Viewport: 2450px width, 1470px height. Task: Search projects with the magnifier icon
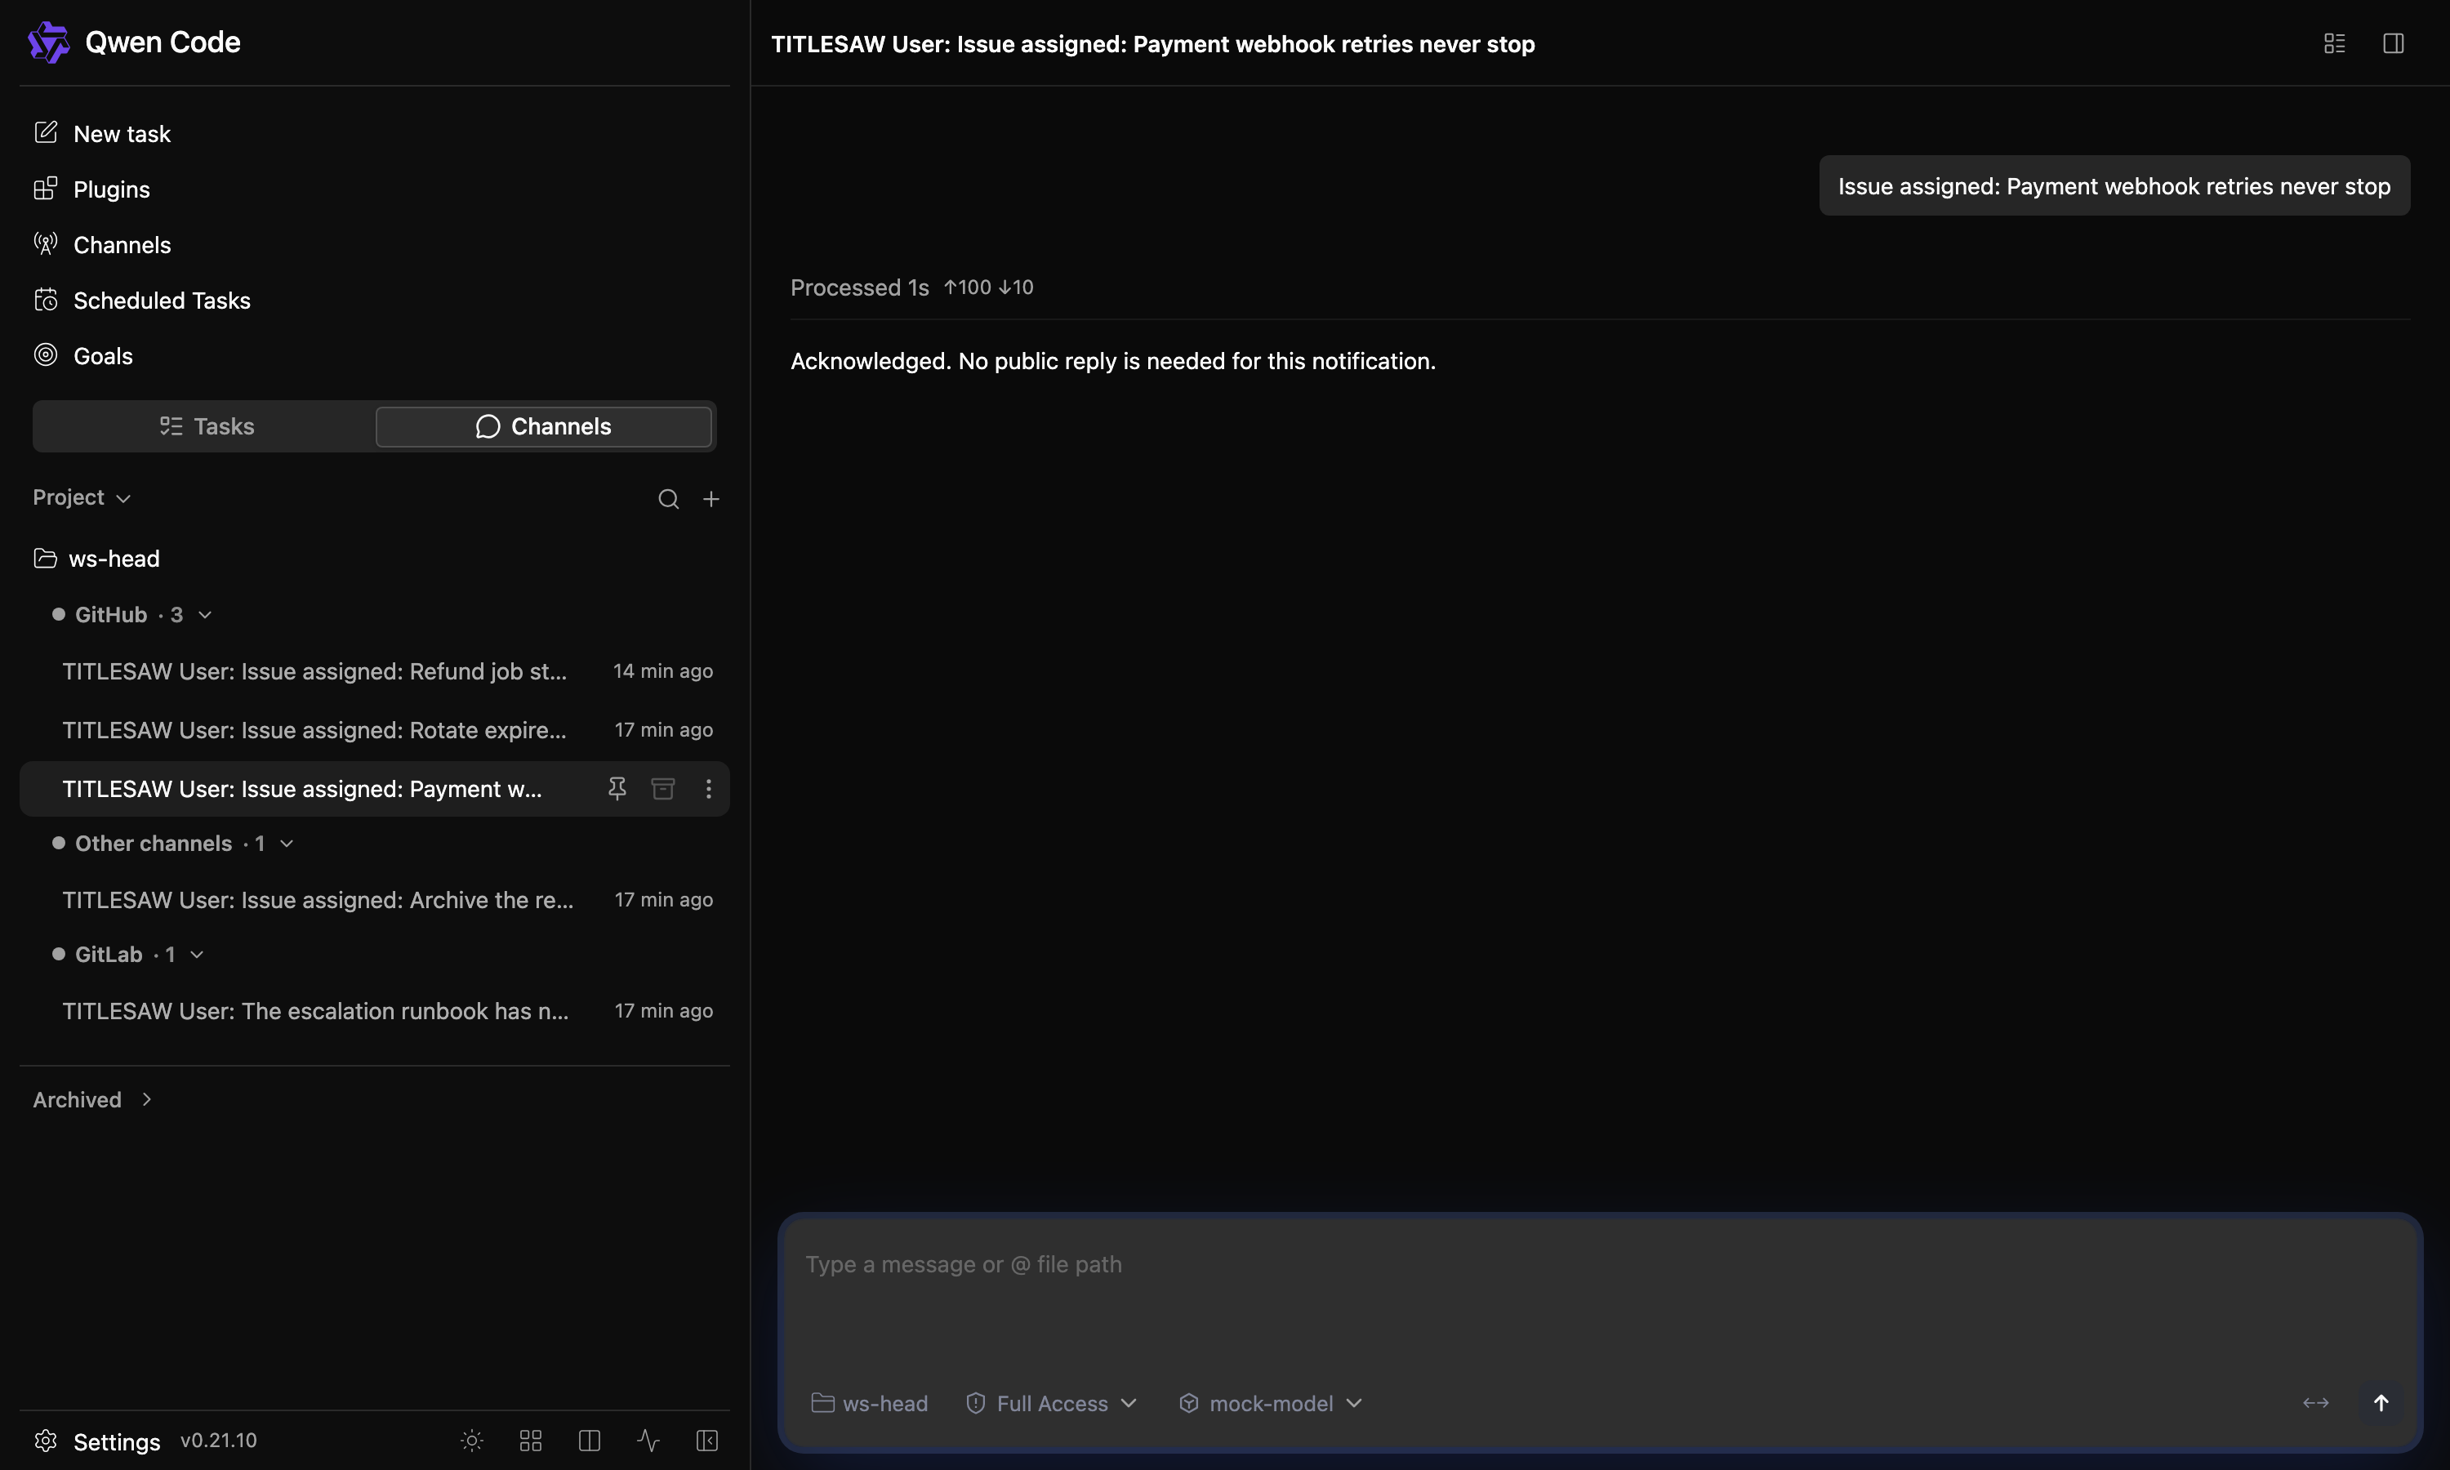pos(669,499)
